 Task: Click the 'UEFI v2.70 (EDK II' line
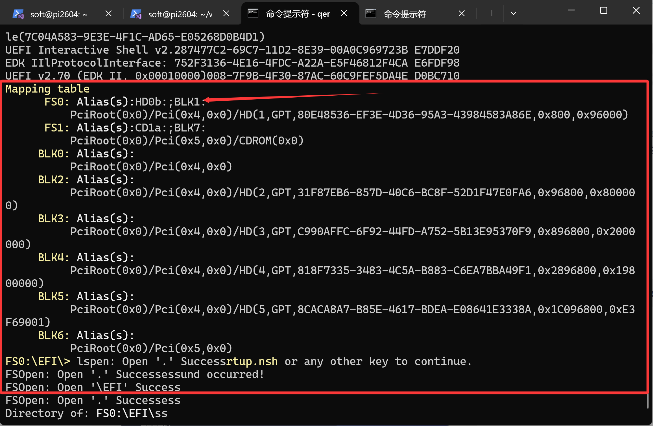click(232, 76)
